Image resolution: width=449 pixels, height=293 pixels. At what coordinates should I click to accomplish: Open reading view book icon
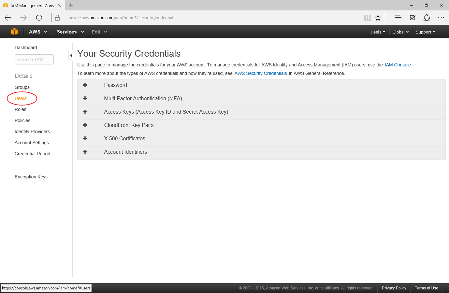click(x=368, y=18)
